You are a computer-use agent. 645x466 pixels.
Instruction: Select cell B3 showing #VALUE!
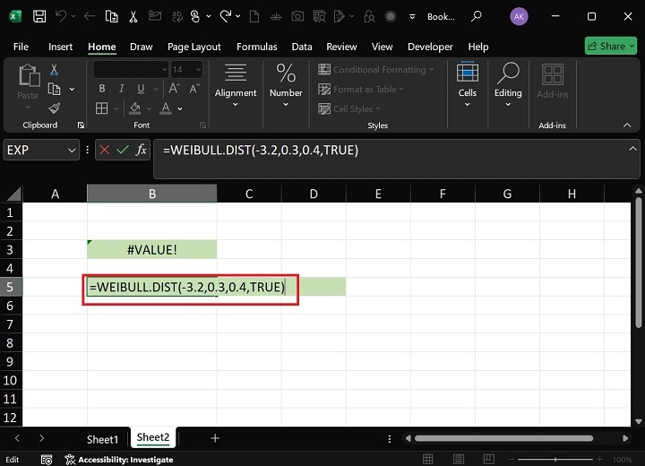coord(152,249)
